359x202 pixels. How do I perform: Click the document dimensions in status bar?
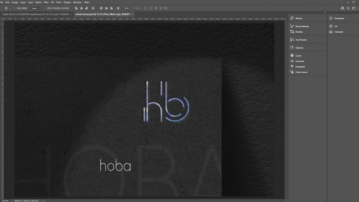27,200
